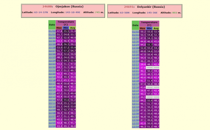This screenshot has width=210, height=130.
Task: Click the Ojmjakon (Russia) station title
Action: click(x=70, y=6)
